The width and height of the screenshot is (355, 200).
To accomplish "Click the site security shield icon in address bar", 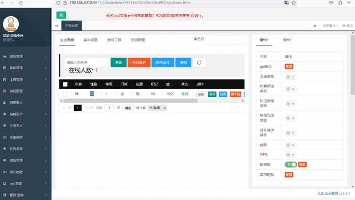I will (58, 3).
